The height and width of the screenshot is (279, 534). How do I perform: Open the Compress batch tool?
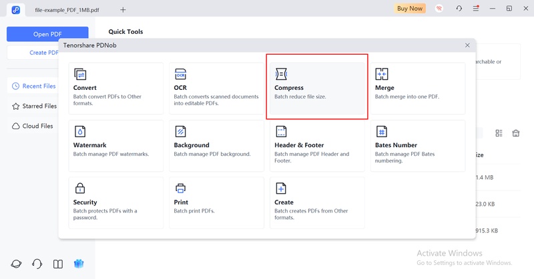click(316, 88)
